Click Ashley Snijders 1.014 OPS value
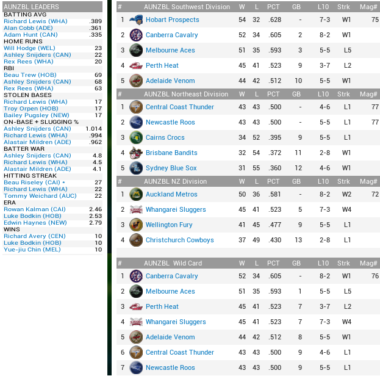Viewport: 380px width, 376px height. (x=93, y=129)
